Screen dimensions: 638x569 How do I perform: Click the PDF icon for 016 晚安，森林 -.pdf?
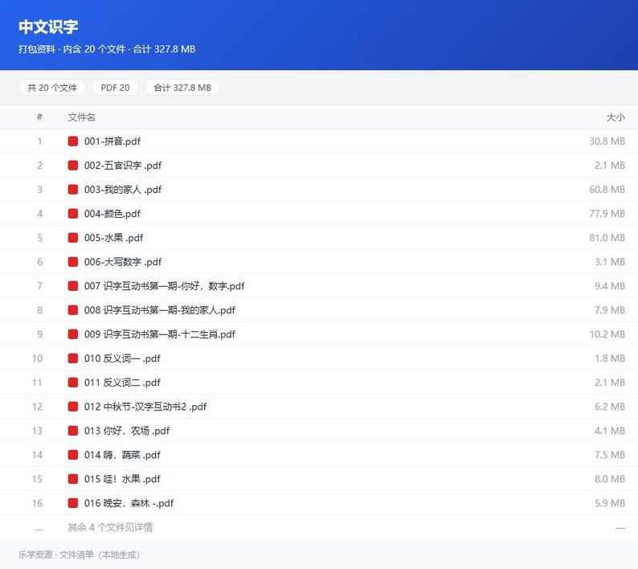pos(73,503)
